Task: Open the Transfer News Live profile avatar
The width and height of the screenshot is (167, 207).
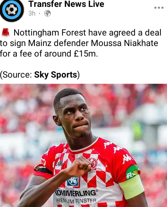Action: point(12,10)
